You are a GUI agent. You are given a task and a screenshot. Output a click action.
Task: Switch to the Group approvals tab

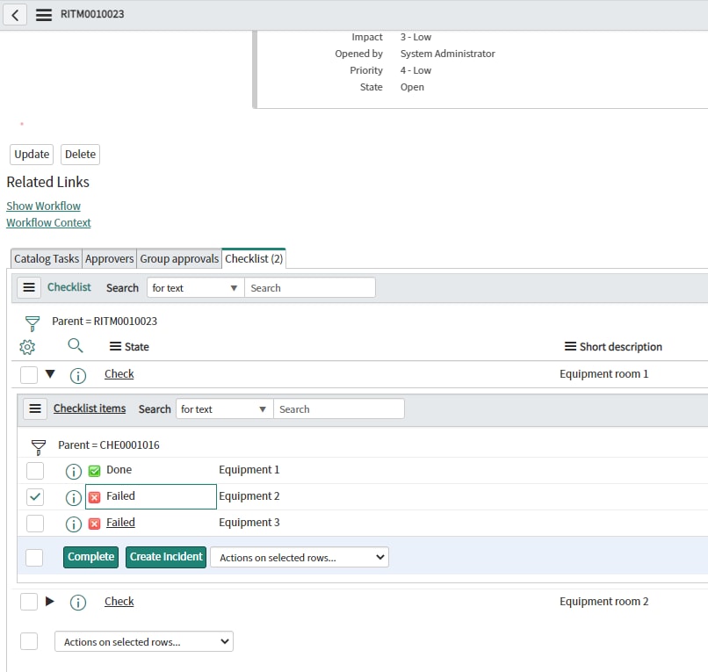179,259
